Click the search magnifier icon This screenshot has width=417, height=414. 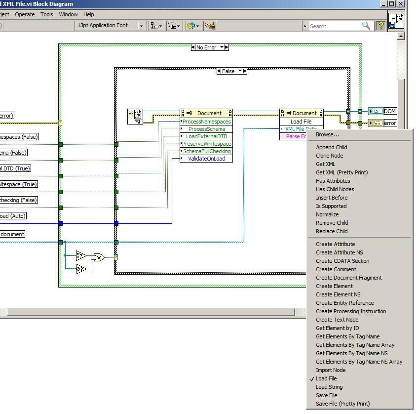tap(366, 26)
